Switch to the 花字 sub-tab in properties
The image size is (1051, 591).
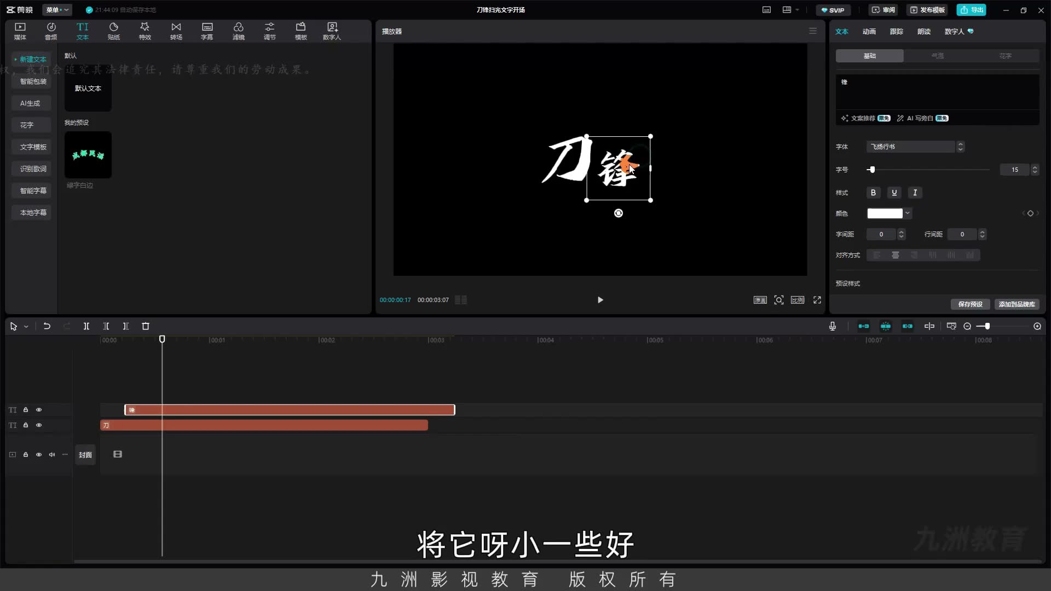point(1006,56)
